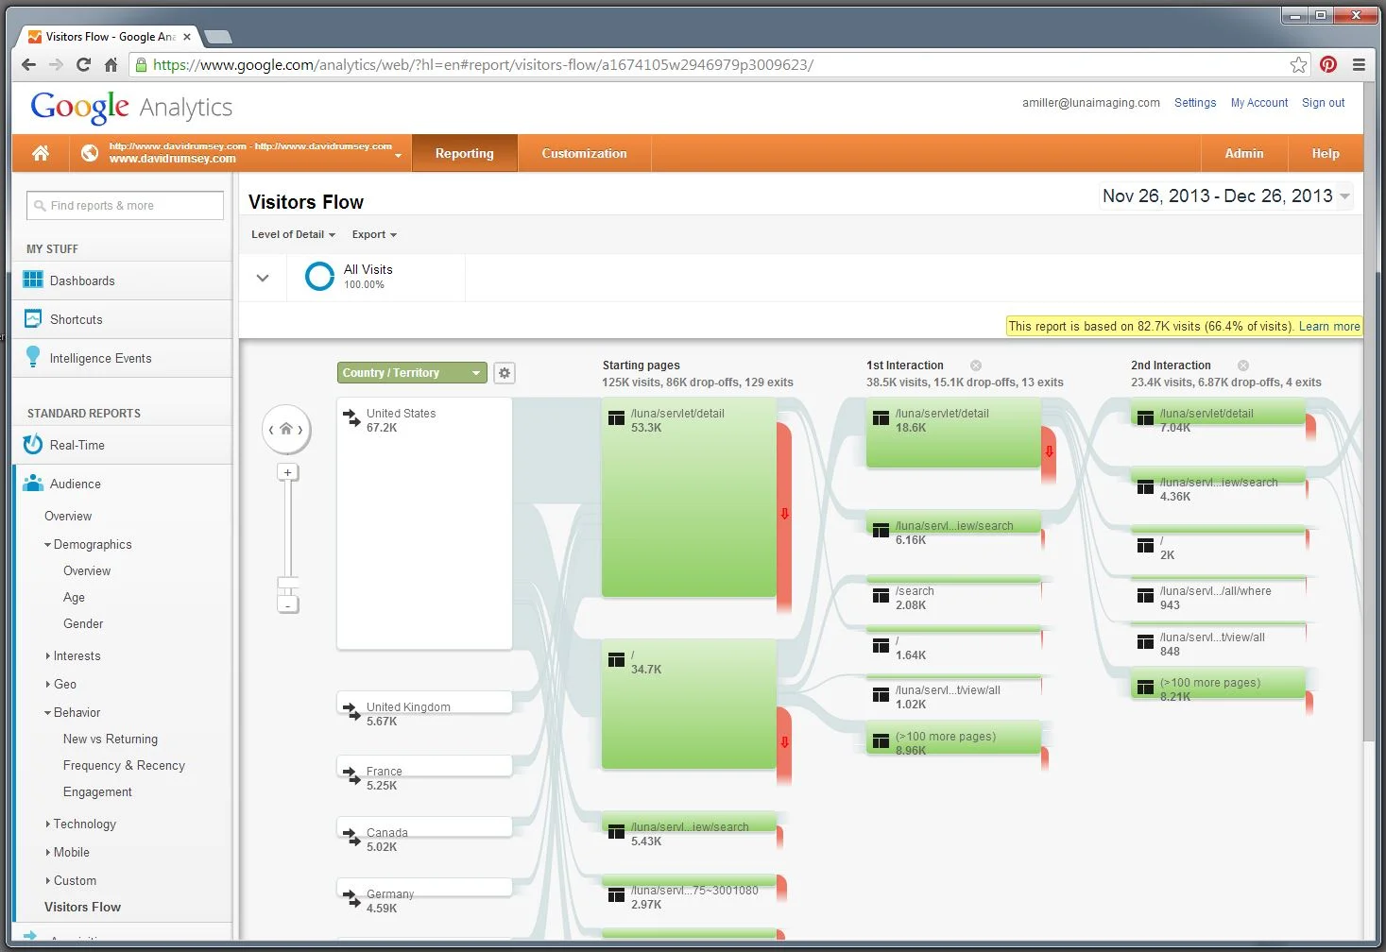This screenshot has width=1386, height=952.
Task: Open the account selector dropdown arrow
Action: tap(398, 155)
